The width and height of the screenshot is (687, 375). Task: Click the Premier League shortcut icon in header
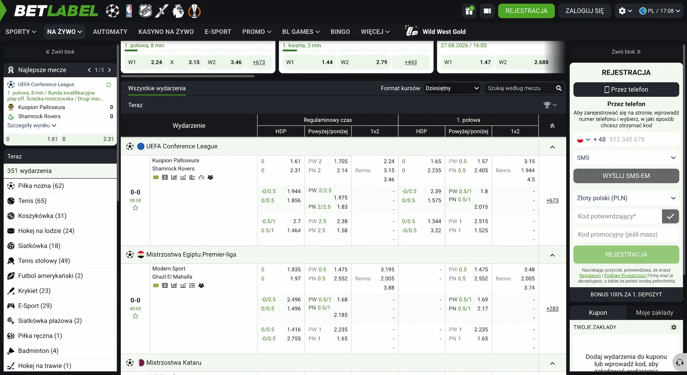click(178, 11)
